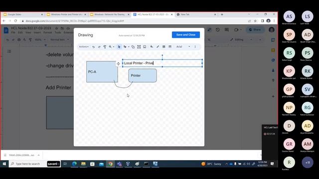This screenshot has height=179, width=319.
Task: Select participant KP avatar
Action: tap(289, 71)
